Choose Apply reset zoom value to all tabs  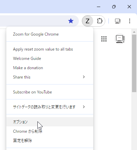50,49
